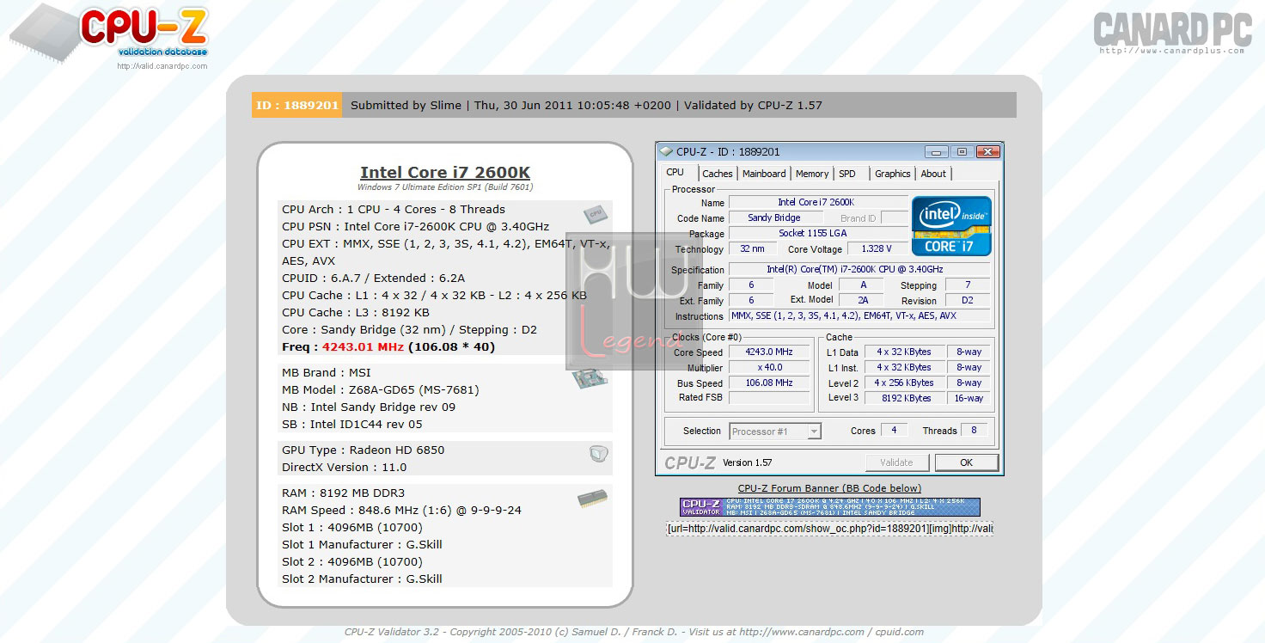Image resolution: width=1265 pixels, height=643 pixels.
Task: Click the BB code URL text field
Action: (829, 529)
